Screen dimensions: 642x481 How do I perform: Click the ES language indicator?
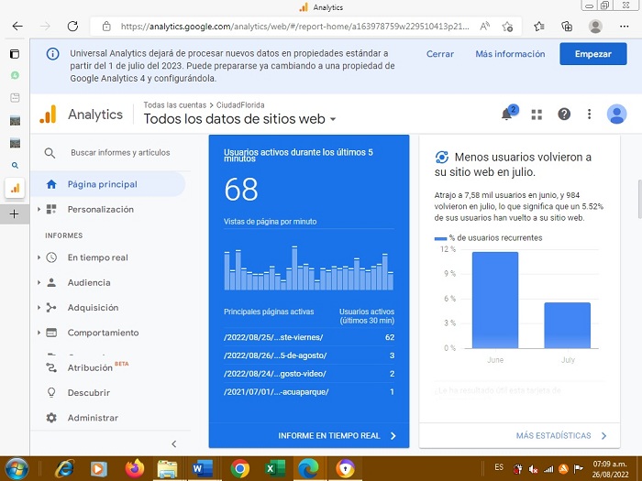(x=499, y=467)
